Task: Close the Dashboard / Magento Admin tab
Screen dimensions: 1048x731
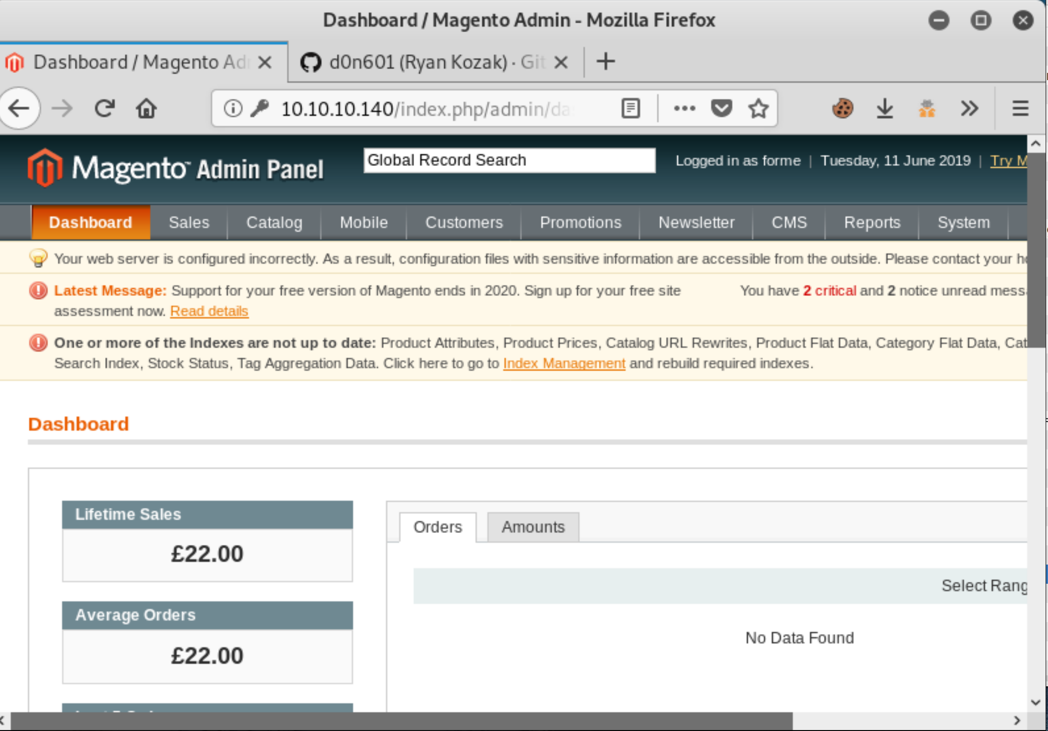Action: click(x=264, y=62)
